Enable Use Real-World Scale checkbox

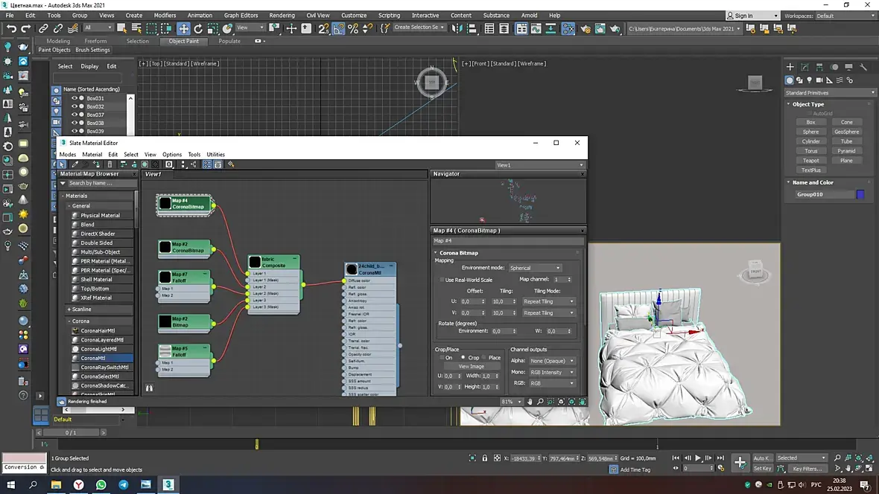[x=442, y=280]
